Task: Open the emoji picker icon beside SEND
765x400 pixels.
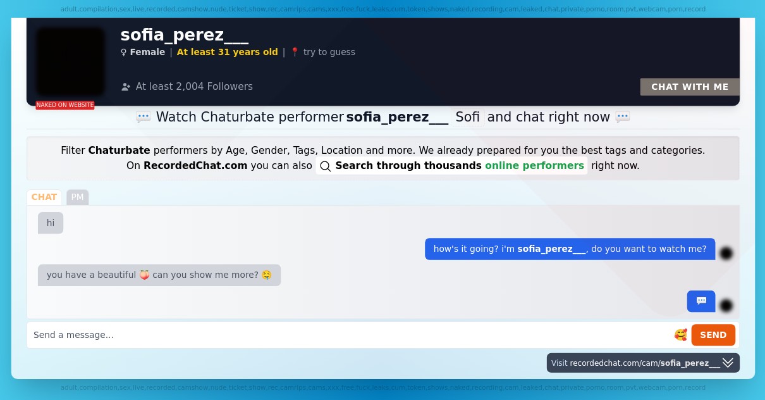Action: pos(680,335)
